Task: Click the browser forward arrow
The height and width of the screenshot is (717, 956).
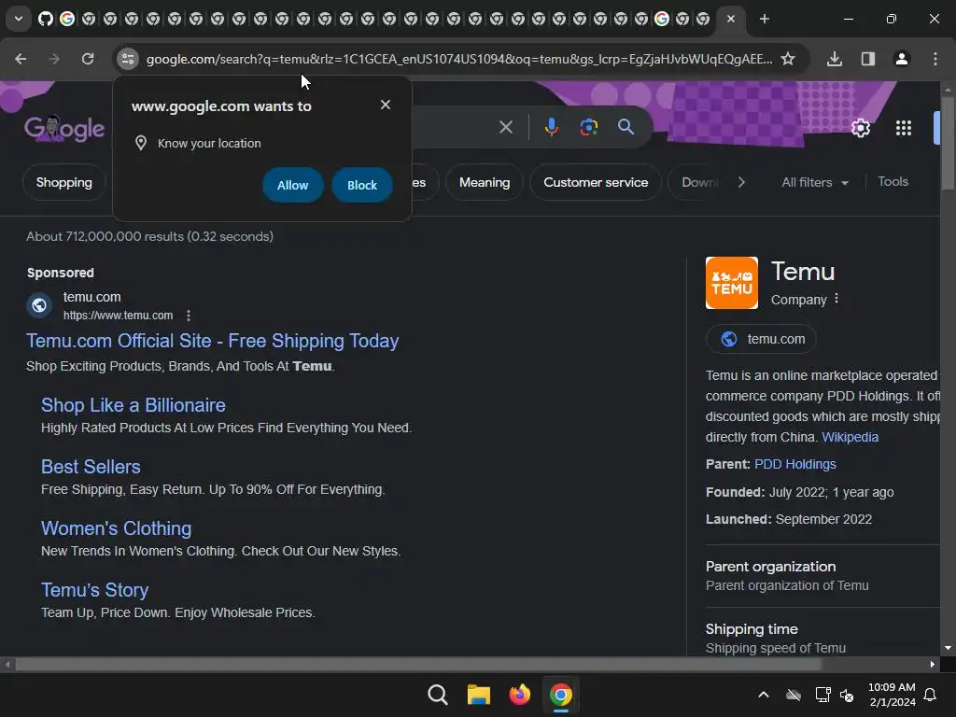Action: pos(54,59)
